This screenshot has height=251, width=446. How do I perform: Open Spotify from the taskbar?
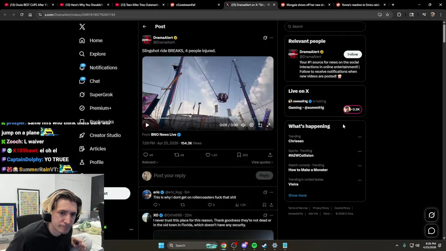point(254,245)
